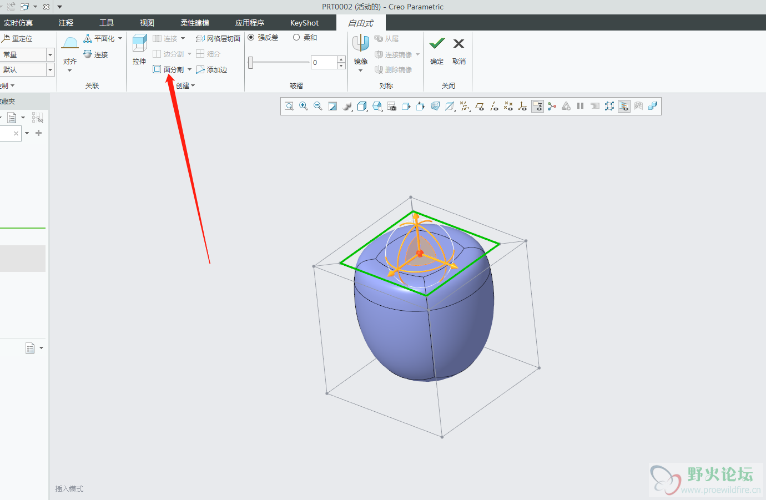Open the search filter dropdown arrow

27,133
